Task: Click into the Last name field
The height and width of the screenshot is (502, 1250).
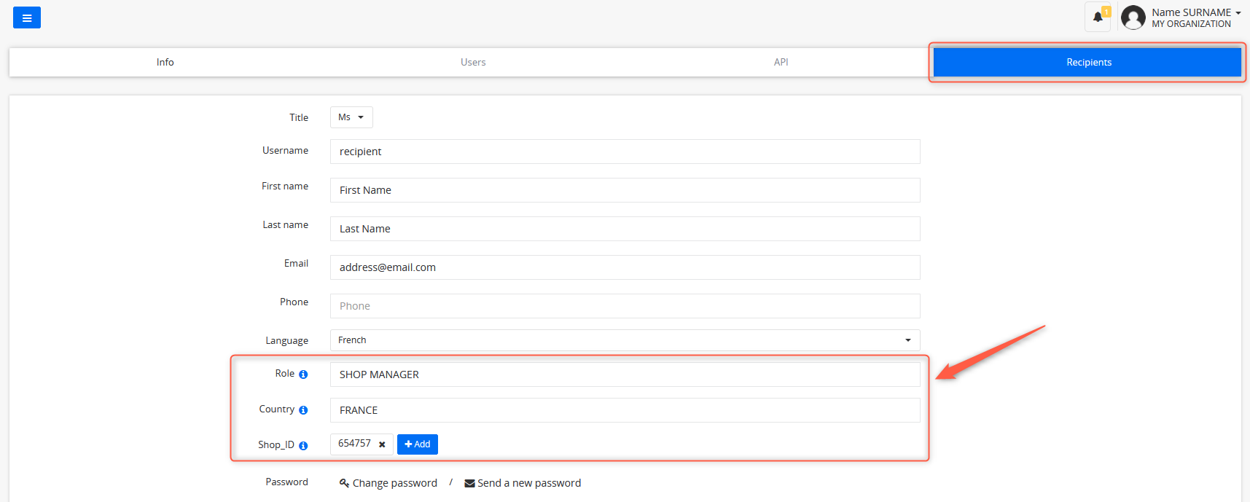Action: (625, 229)
